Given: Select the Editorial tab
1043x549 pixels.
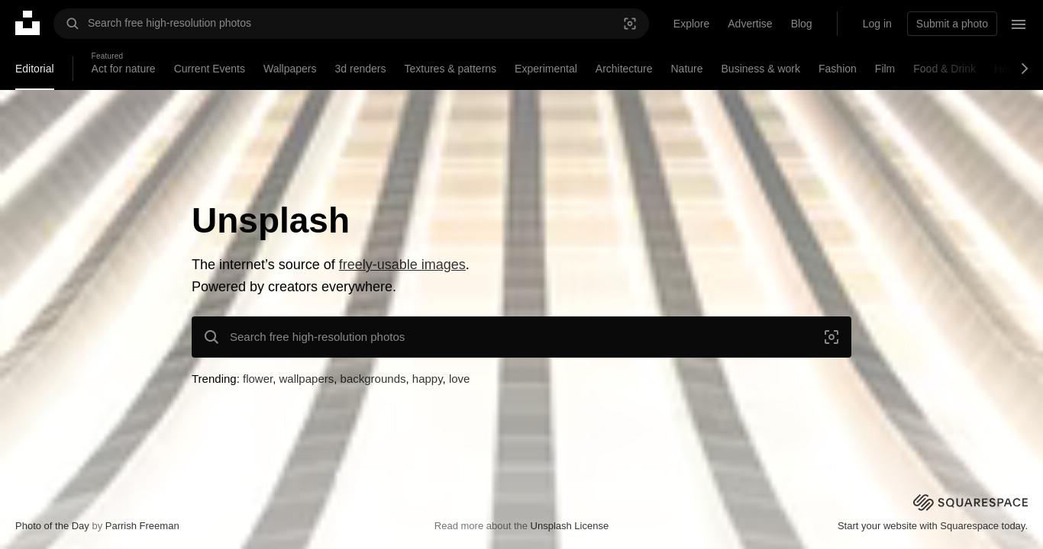Looking at the screenshot, I should tap(34, 69).
